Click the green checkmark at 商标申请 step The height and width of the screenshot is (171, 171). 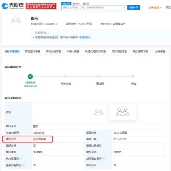click(30, 76)
